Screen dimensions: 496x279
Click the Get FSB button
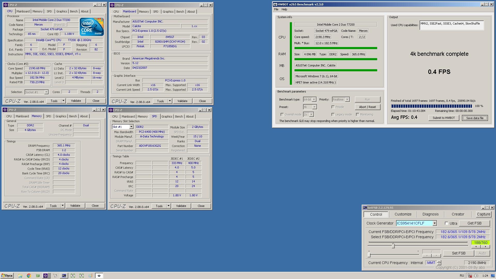(x=474, y=223)
